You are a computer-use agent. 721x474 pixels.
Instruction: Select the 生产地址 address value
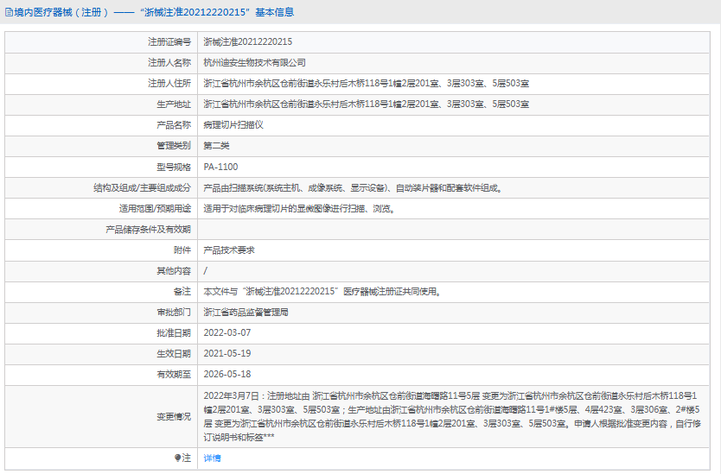[366, 104]
